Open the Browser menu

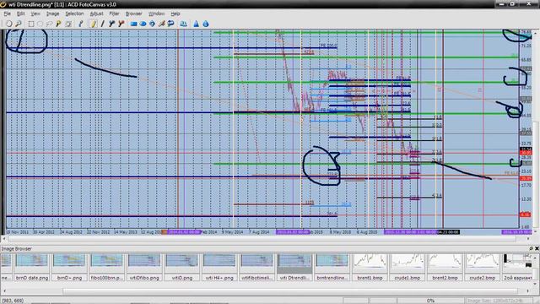coord(133,14)
